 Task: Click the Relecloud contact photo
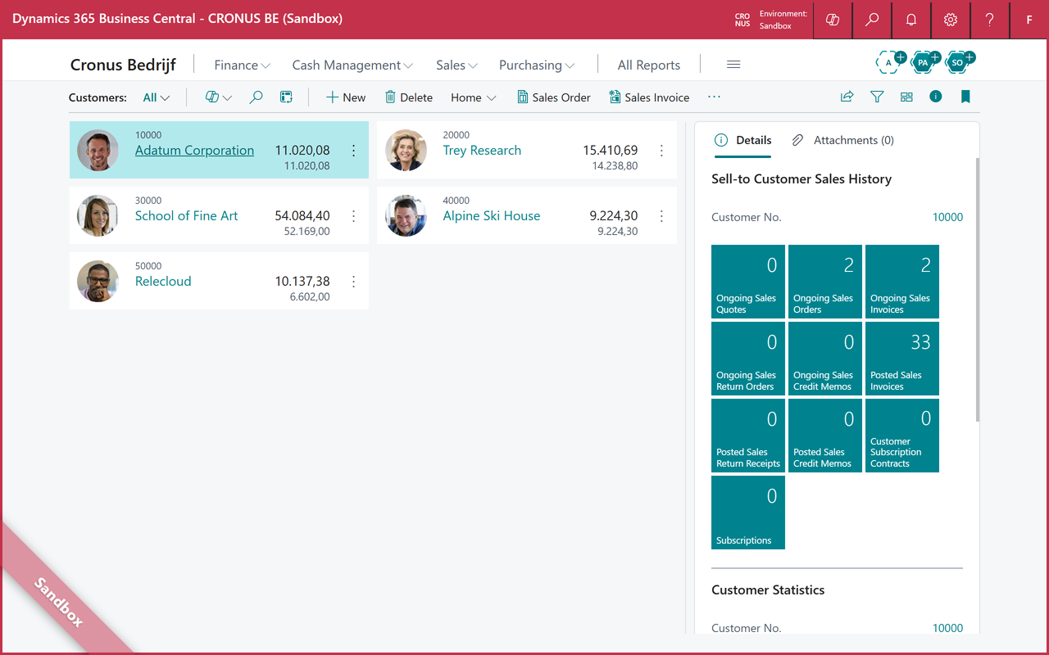pos(98,282)
